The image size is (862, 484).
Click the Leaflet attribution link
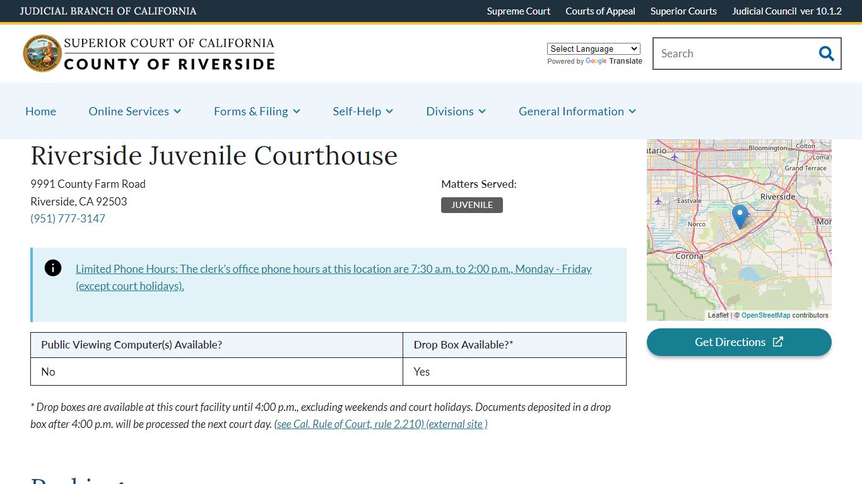(717, 315)
